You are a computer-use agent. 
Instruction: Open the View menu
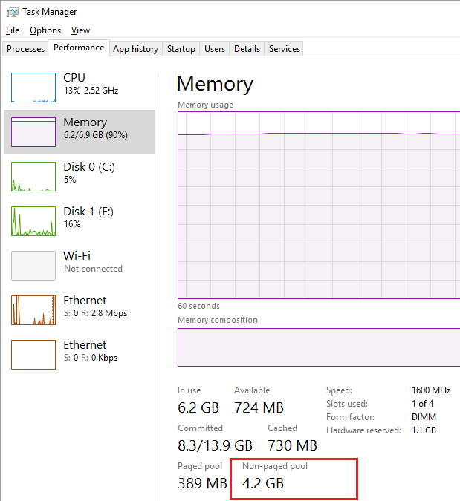click(80, 30)
